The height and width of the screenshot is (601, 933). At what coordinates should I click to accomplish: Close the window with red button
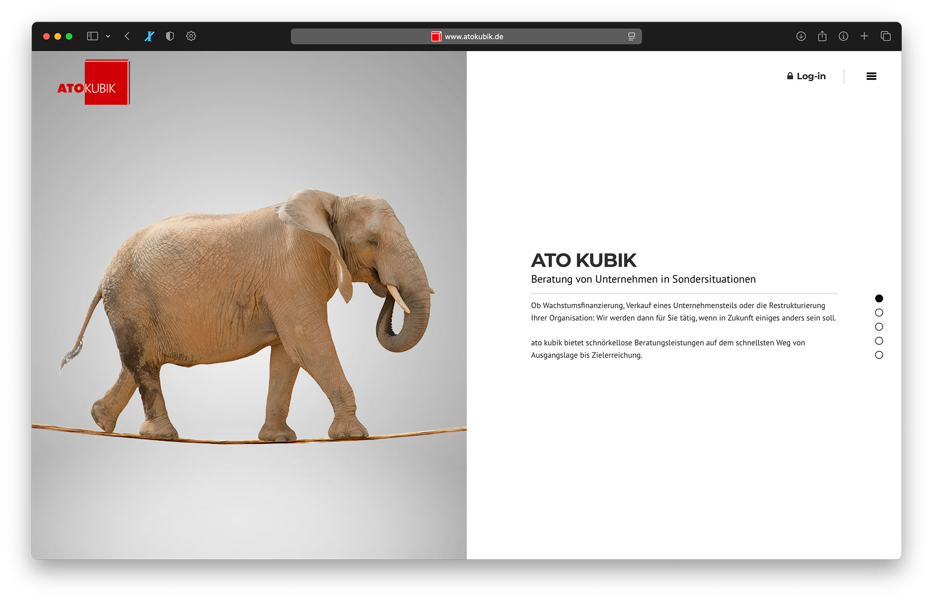pyautogui.click(x=46, y=36)
